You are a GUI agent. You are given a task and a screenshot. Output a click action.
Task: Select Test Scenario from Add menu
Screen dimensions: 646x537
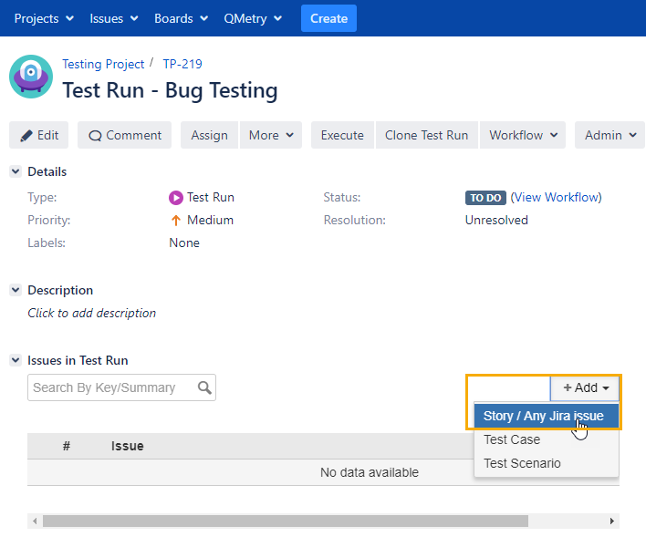coord(547,463)
